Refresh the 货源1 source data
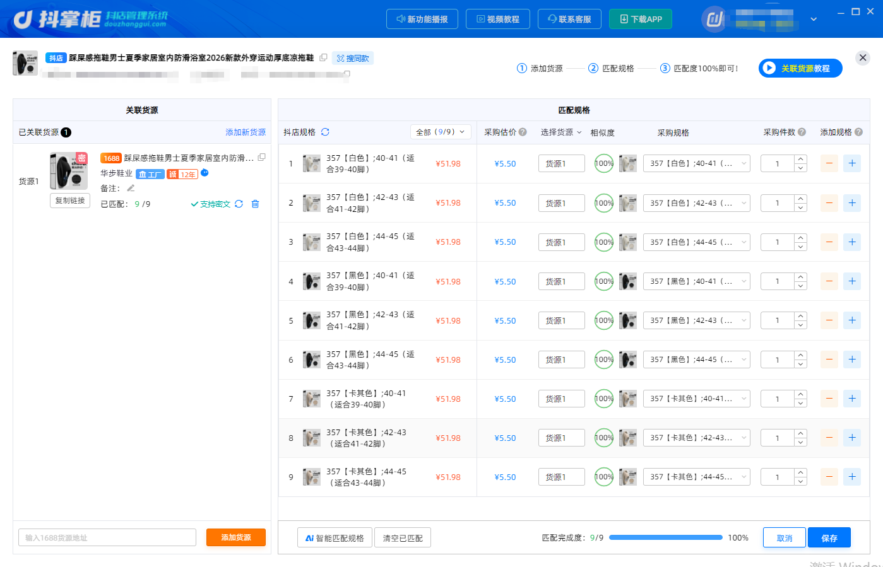 [x=239, y=204]
